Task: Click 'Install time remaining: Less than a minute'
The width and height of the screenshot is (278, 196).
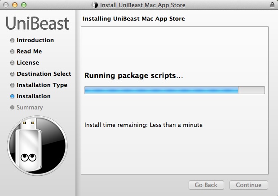Action: tap(143, 125)
